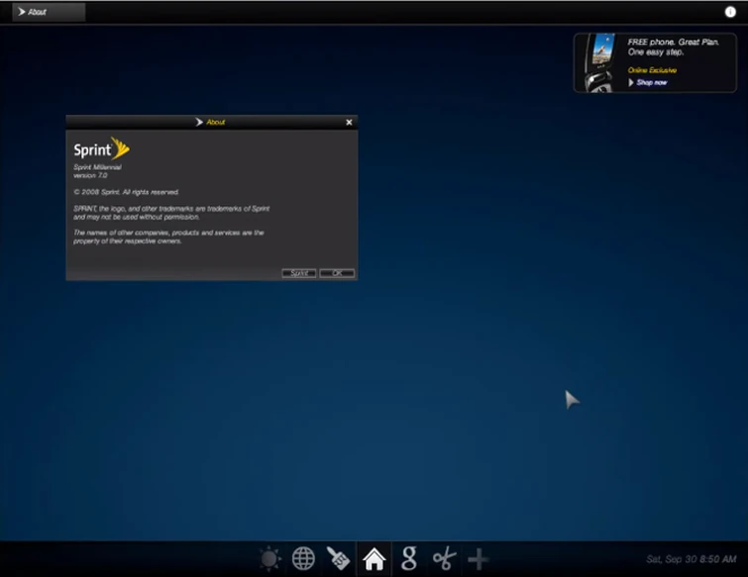Click the 'Sprint Millennial' product name text

97,167
